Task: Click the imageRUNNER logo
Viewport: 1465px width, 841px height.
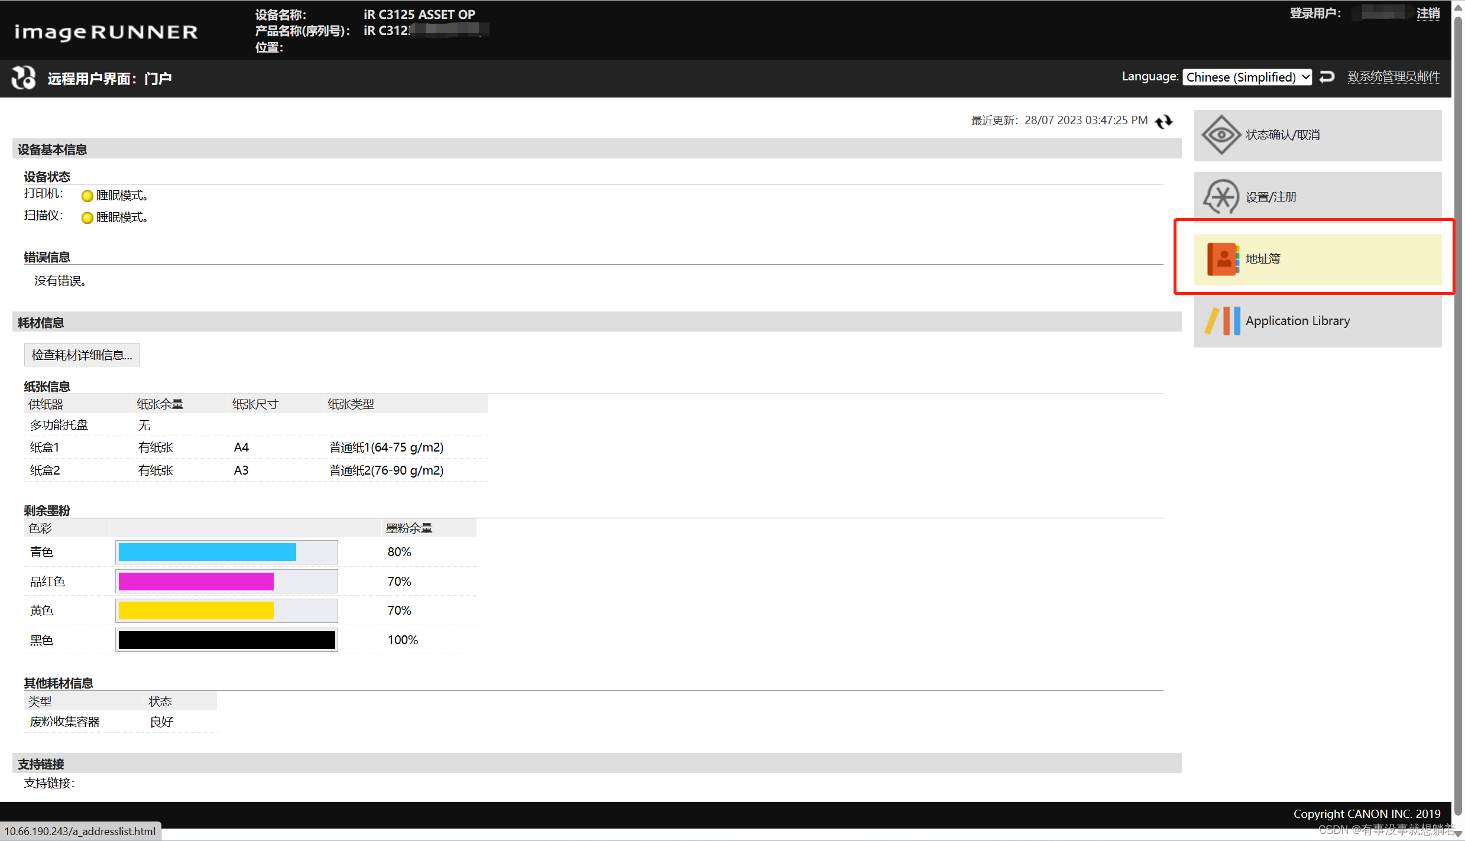Action: (x=106, y=32)
